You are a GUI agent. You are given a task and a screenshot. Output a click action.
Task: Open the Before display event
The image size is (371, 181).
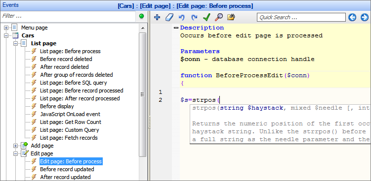tap(57, 106)
